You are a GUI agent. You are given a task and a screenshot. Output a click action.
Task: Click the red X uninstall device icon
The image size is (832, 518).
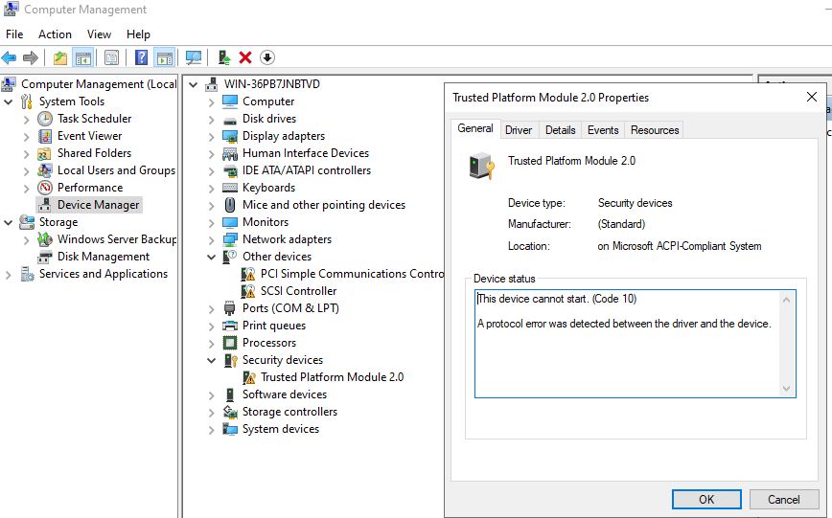tap(245, 57)
